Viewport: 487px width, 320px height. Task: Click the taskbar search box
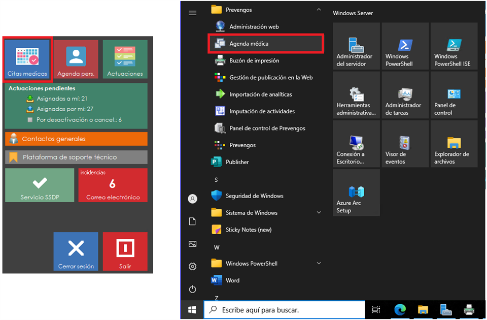point(284,309)
